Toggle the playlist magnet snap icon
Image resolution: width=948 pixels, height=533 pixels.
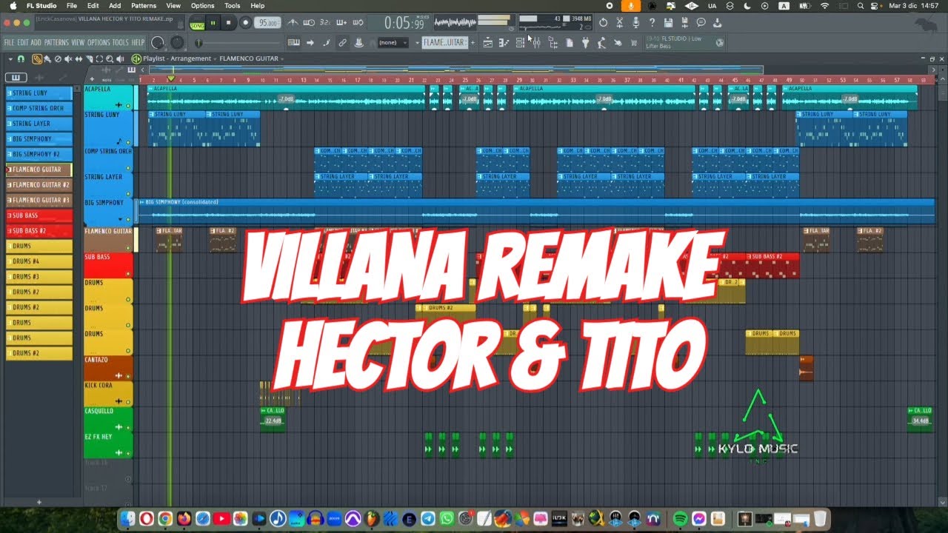coord(21,59)
